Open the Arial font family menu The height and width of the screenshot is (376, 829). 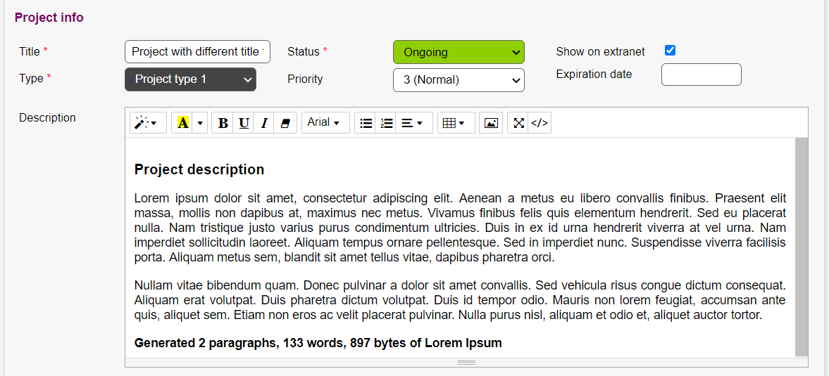(x=324, y=123)
